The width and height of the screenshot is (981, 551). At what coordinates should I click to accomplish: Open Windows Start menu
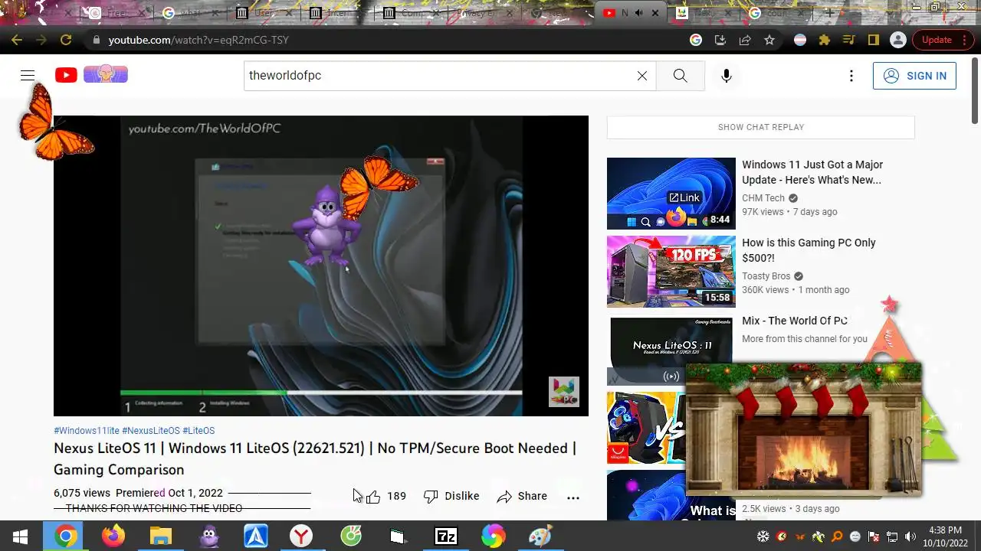click(x=21, y=536)
